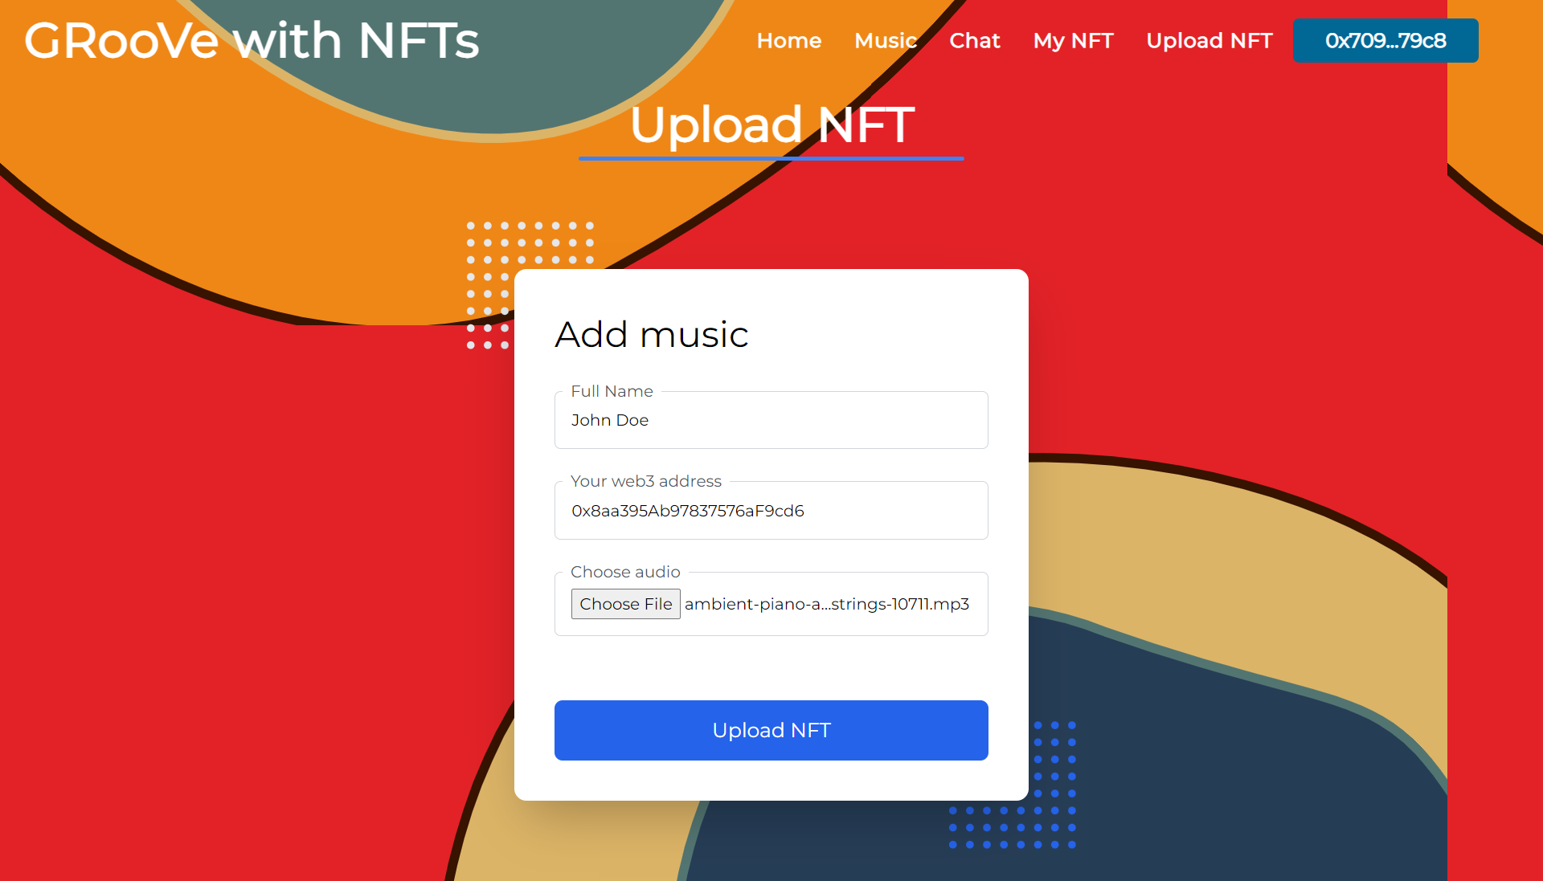Click the white dot pattern decoration
Viewport: 1543px width, 881px height.
[x=530, y=243]
